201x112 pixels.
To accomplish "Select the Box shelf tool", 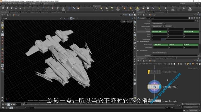I will [3, 9].
